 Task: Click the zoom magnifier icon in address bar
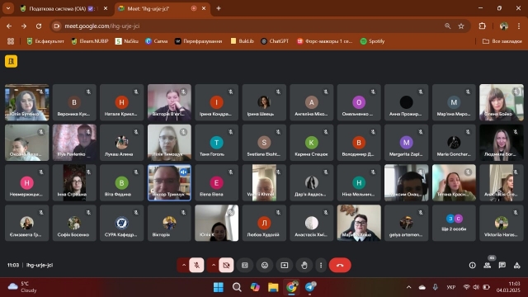click(x=447, y=26)
